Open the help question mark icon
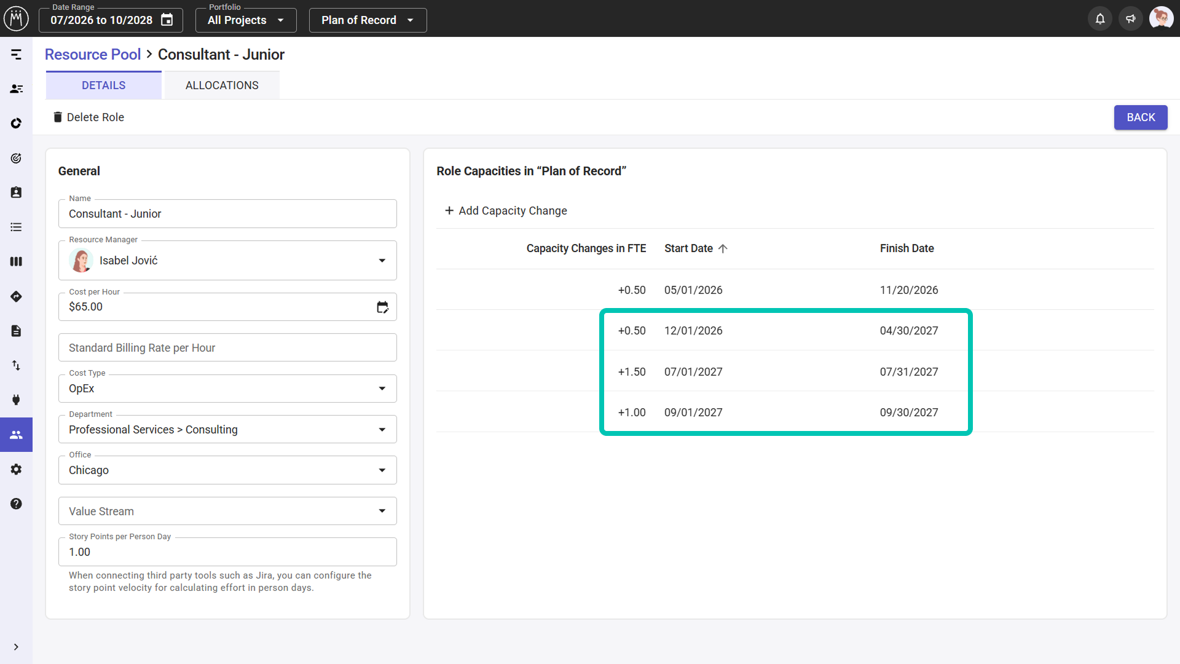The height and width of the screenshot is (664, 1180). (x=17, y=504)
